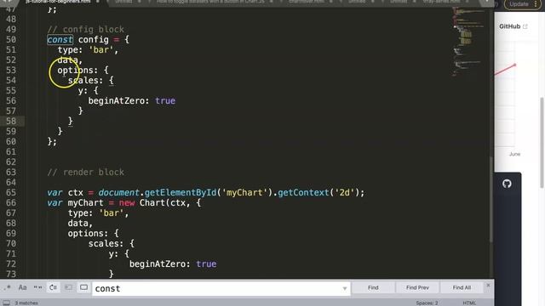
Task: Click the GitHub octocat icon in dark panel
Action: tap(507, 184)
